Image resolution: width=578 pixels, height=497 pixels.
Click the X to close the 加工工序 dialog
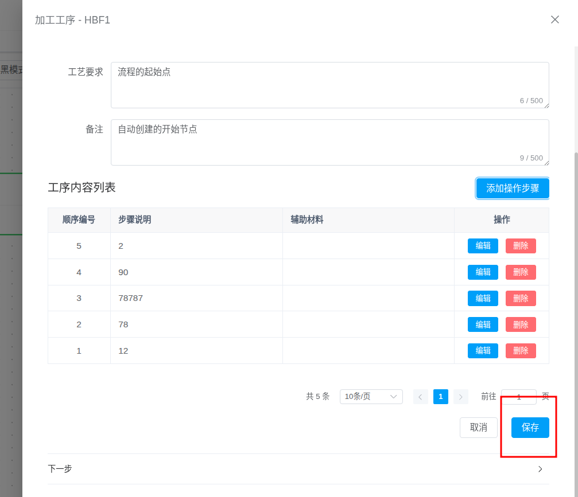tap(554, 19)
